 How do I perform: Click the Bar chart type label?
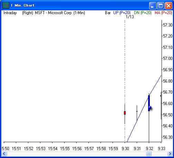coord(108,13)
